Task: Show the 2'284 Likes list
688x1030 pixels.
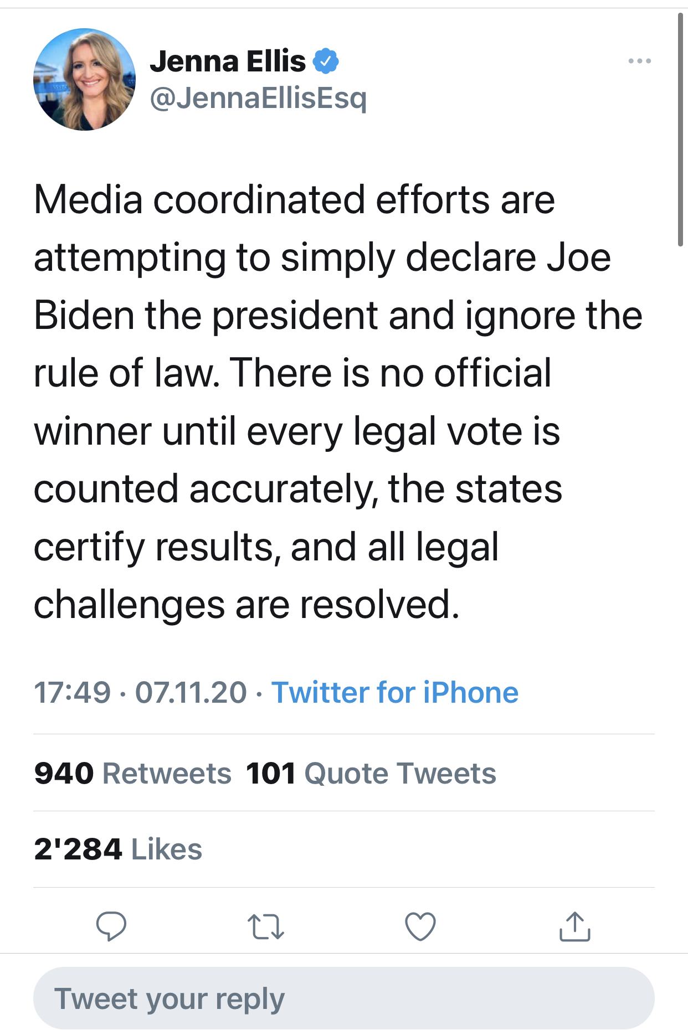Action: pos(117,849)
